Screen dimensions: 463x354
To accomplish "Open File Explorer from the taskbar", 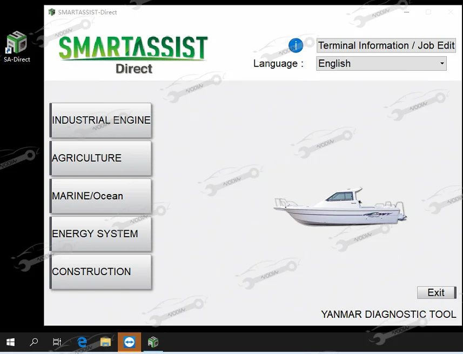I will tap(105, 342).
